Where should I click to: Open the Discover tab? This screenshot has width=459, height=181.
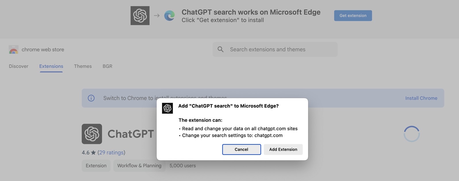pos(19,66)
